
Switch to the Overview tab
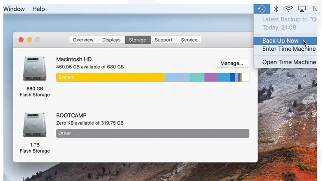point(83,40)
